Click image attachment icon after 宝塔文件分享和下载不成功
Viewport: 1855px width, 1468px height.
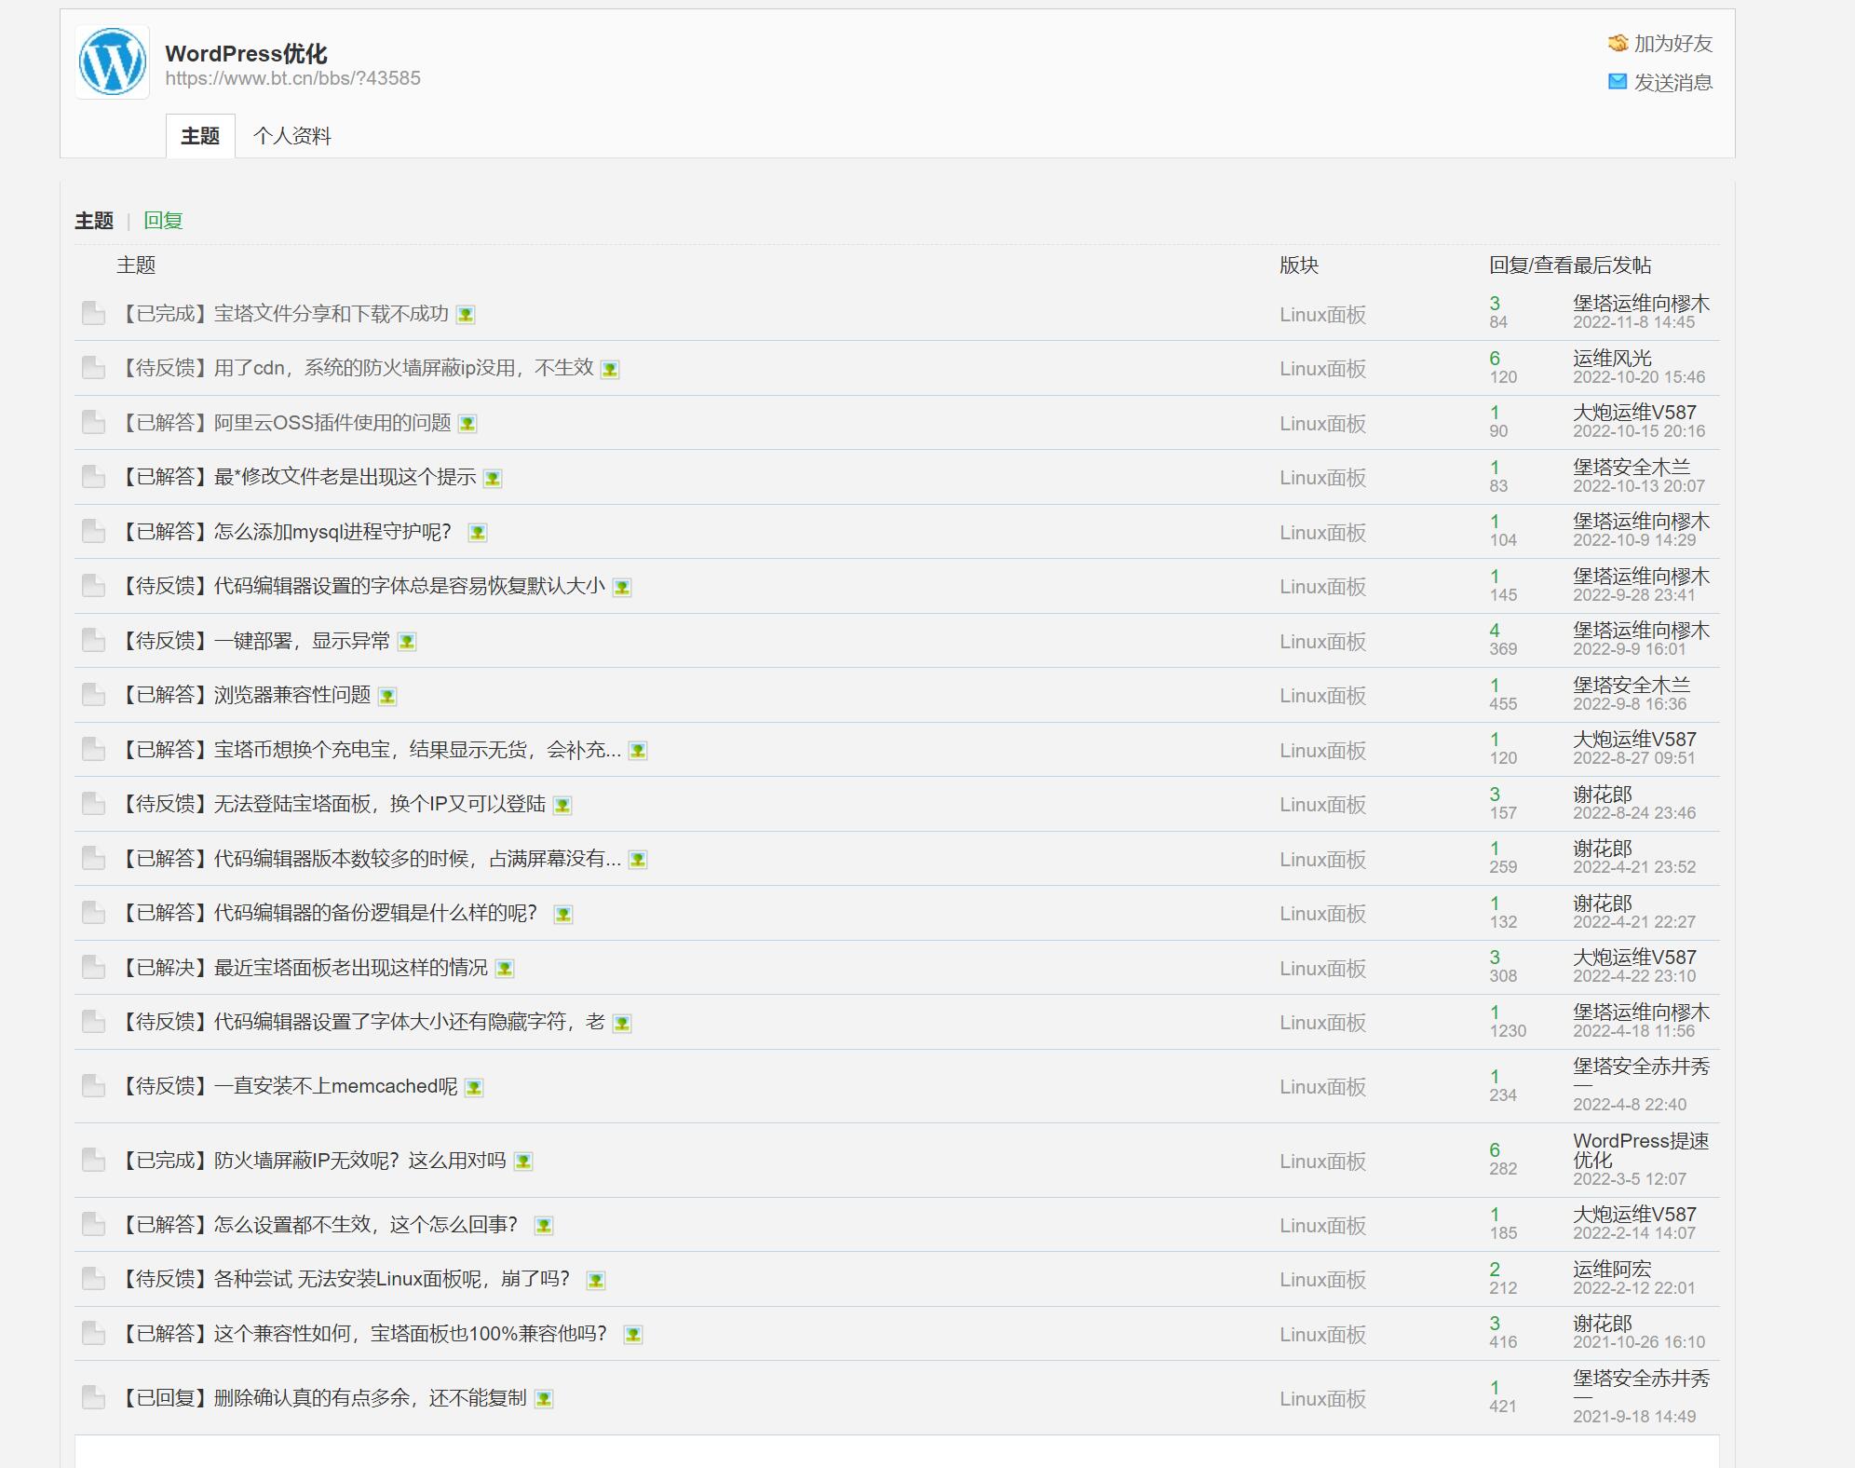pos(466,315)
